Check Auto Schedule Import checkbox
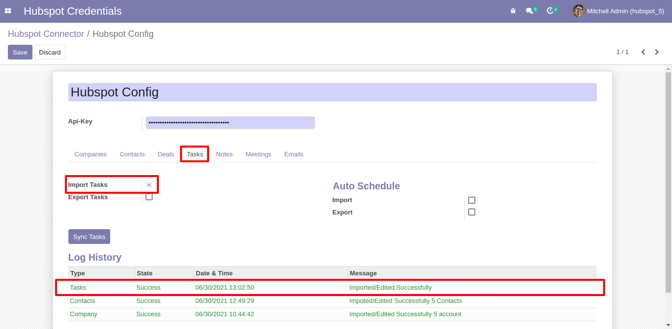Viewport: 672px width, 329px height. tap(472, 200)
